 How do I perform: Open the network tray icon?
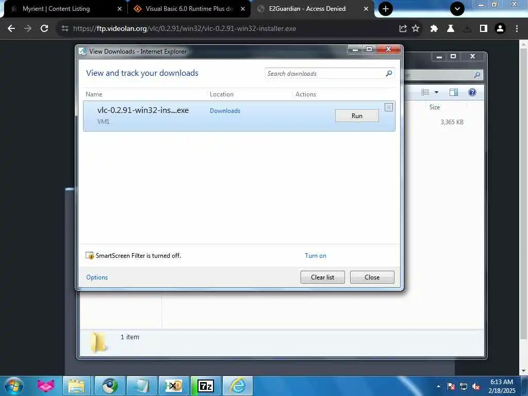464,387
